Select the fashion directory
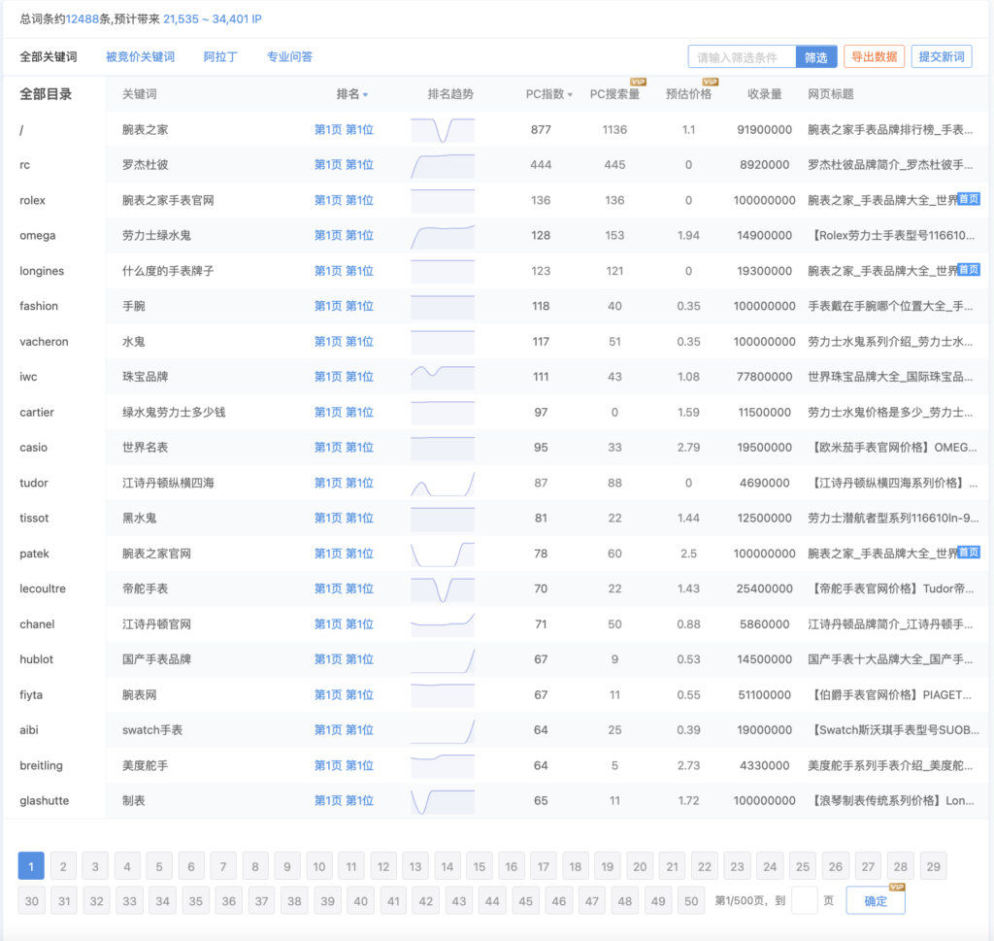Viewport: 994px width, 941px height. pyautogui.click(x=39, y=306)
